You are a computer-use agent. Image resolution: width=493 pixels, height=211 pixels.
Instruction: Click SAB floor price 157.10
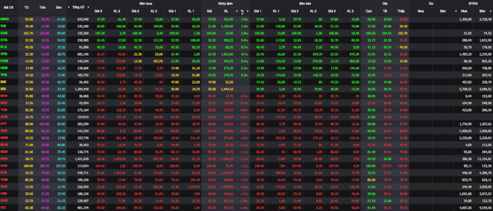tap(59, 165)
